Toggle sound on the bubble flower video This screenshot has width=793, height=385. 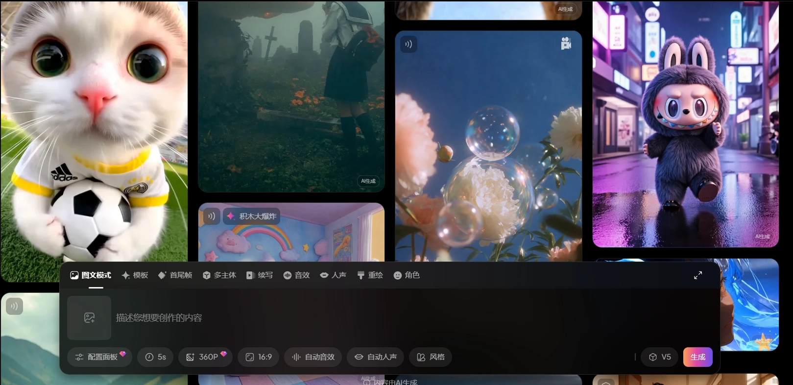409,44
